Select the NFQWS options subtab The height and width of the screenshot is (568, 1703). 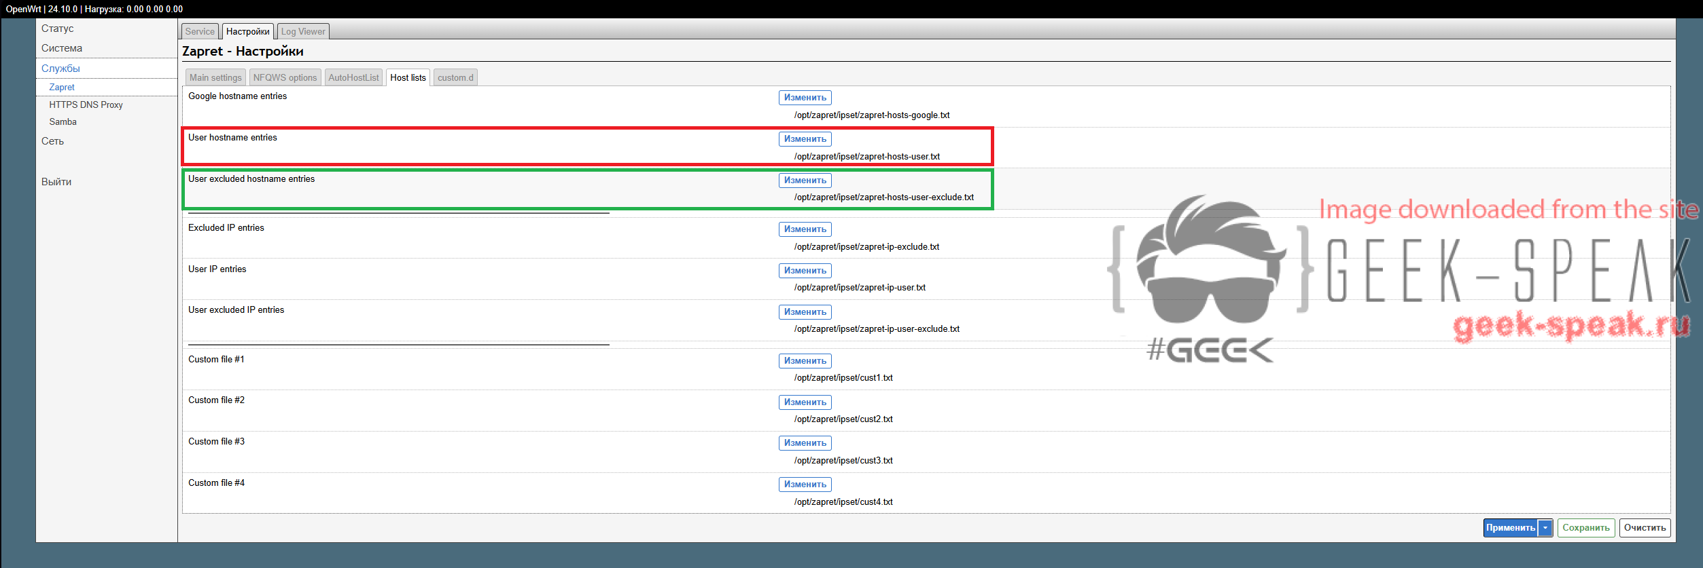[x=285, y=78]
